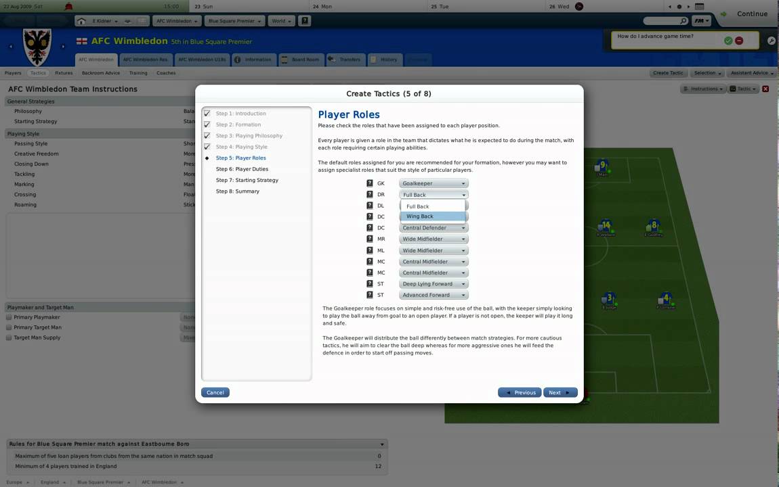Click the Next button

[560, 392]
